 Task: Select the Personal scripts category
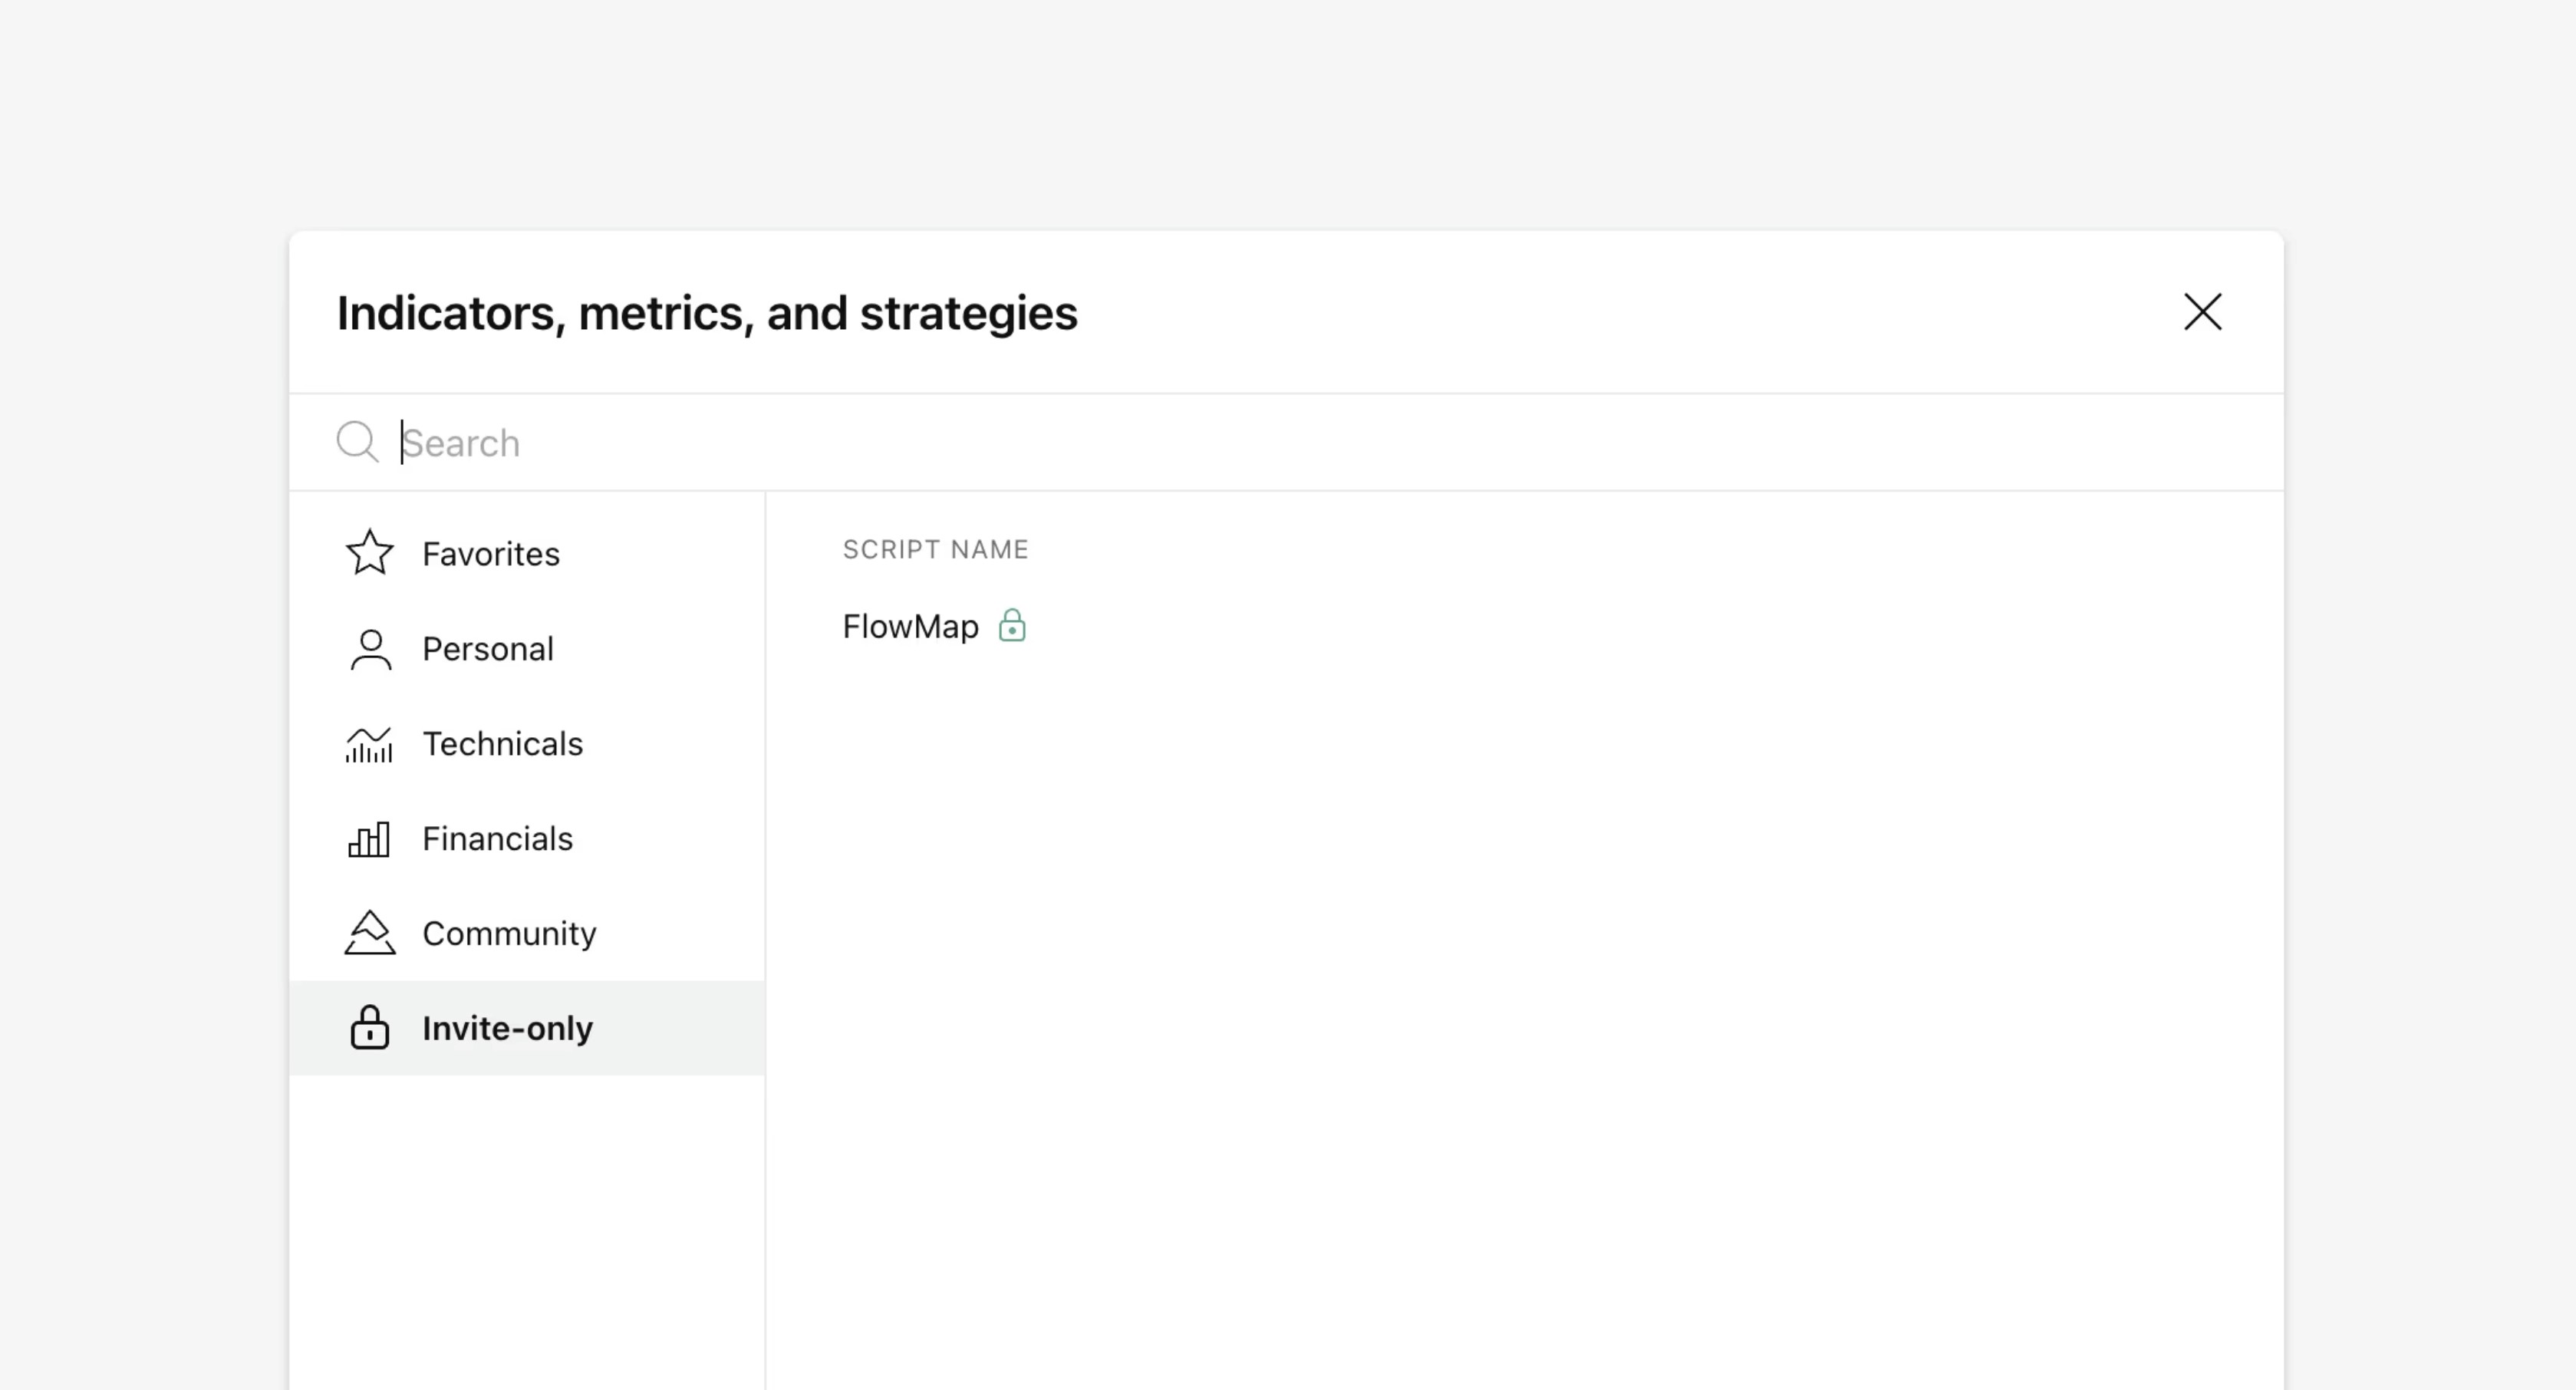tap(488, 648)
